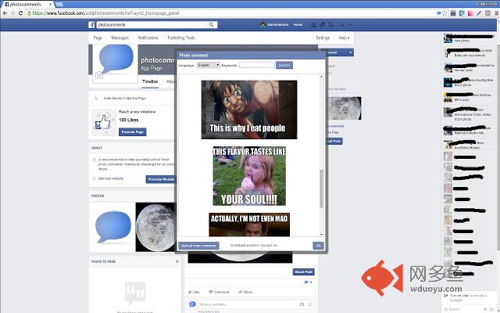
Task: Select the 'This is why I eat people' meme
Action: point(249,110)
